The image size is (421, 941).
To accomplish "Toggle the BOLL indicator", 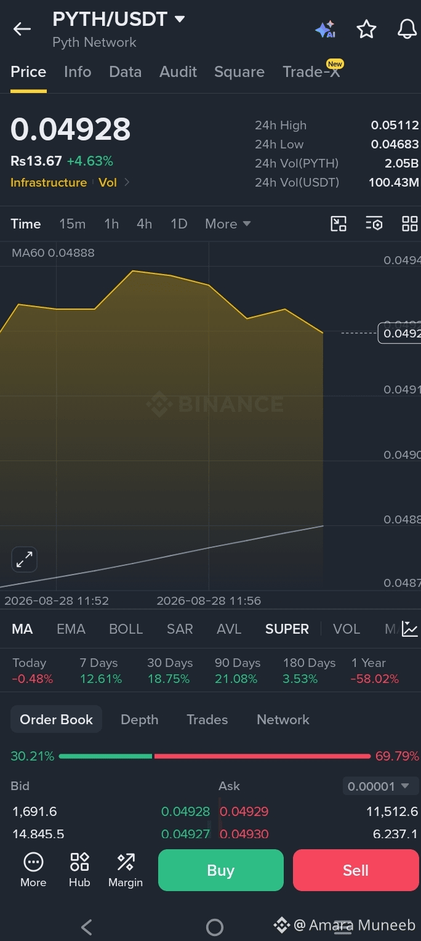I will [x=126, y=629].
